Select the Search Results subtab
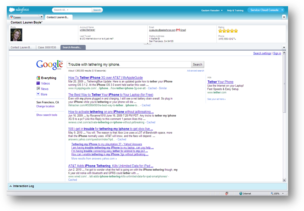The width and height of the screenshot is (304, 211). pos(73,47)
